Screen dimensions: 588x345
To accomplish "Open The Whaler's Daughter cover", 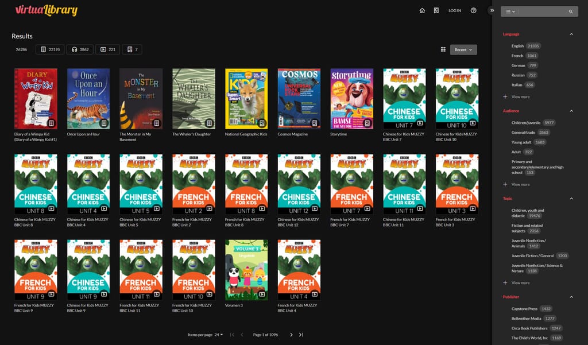I will click(194, 99).
